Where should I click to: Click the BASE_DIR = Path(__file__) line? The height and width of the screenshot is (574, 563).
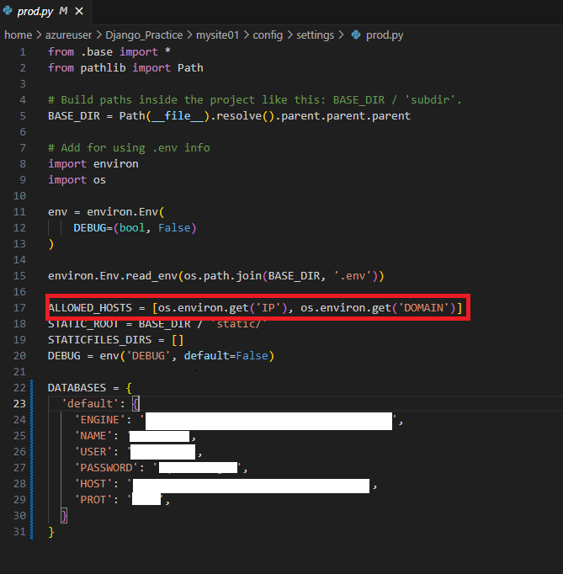click(229, 116)
